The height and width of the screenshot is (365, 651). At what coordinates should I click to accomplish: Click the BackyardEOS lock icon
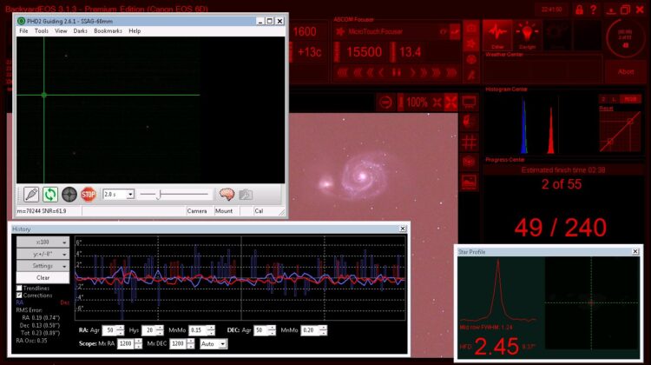pyautogui.click(x=579, y=10)
